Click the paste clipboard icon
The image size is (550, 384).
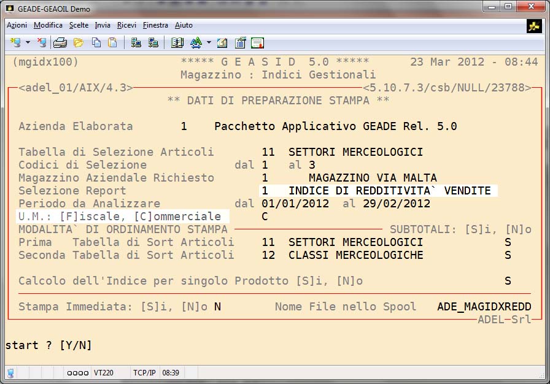pyautogui.click(x=112, y=43)
